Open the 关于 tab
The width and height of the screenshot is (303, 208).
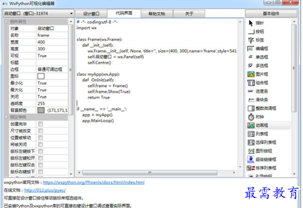pos(189,14)
